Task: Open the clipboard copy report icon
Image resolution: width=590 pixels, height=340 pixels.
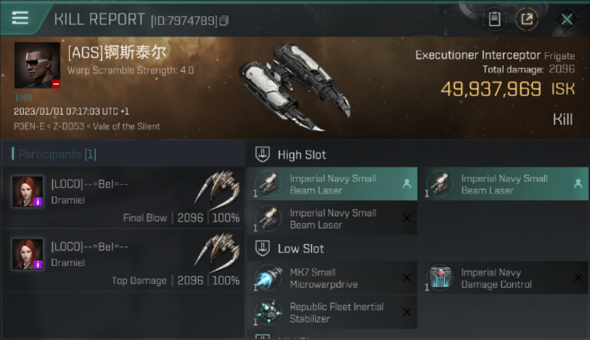Action: [494, 19]
